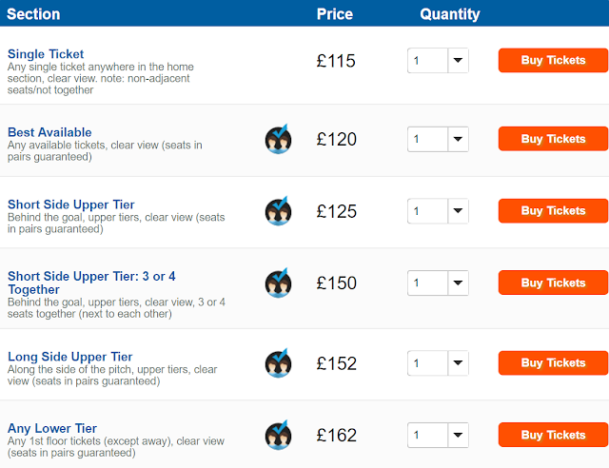609x468 pixels.
Task: Buy Tickets for the £115 Single Ticket
Action: point(553,61)
